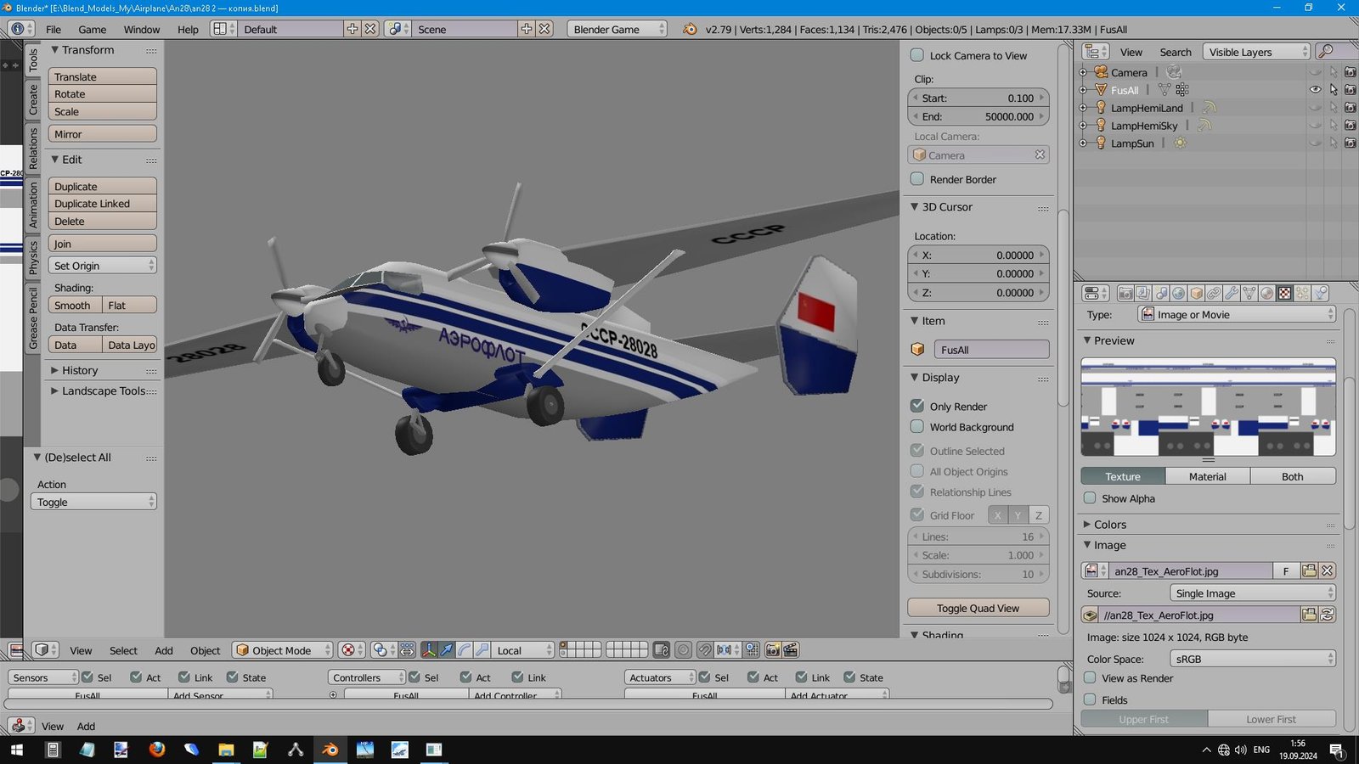Toggle the 3D manipulator axes icon

click(x=429, y=650)
